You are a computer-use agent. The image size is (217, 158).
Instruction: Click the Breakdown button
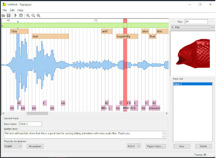[x=35, y=146]
